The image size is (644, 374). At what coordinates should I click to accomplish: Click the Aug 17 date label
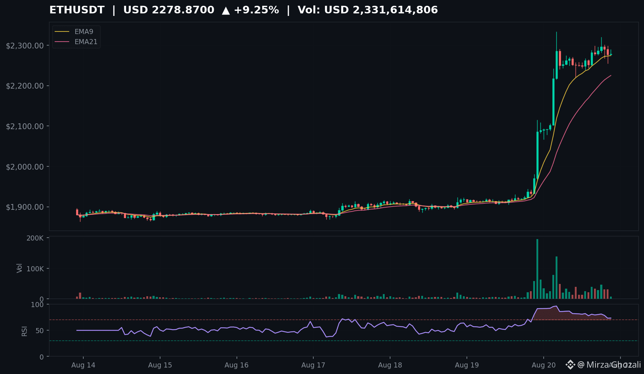313,365
